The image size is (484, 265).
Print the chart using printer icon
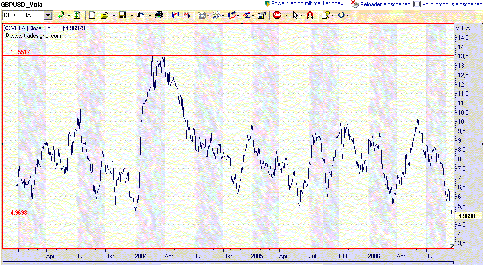(x=159, y=15)
